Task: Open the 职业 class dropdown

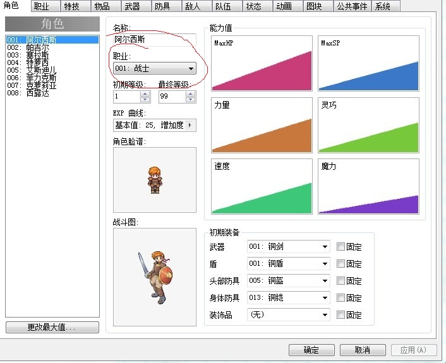Action: [x=154, y=69]
